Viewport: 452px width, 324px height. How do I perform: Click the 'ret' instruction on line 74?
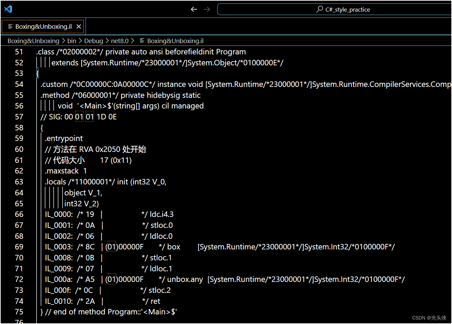(155, 301)
